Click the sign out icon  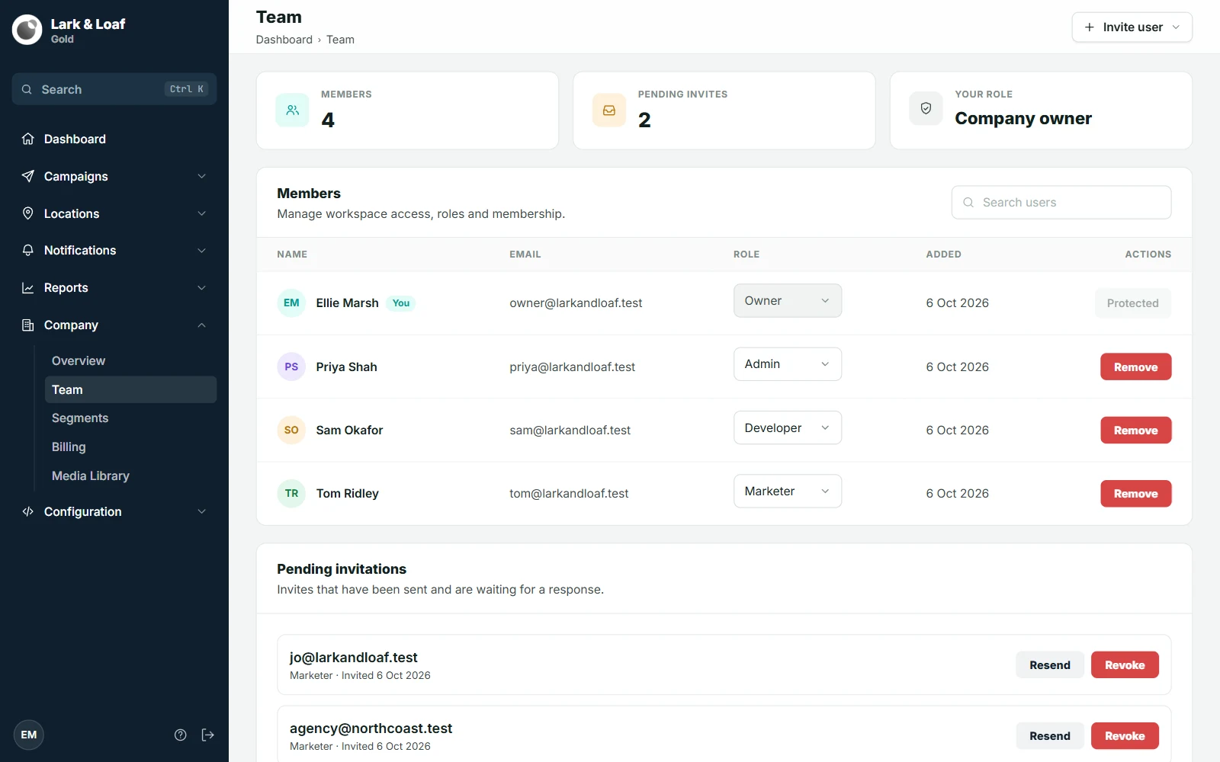tap(207, 735)
